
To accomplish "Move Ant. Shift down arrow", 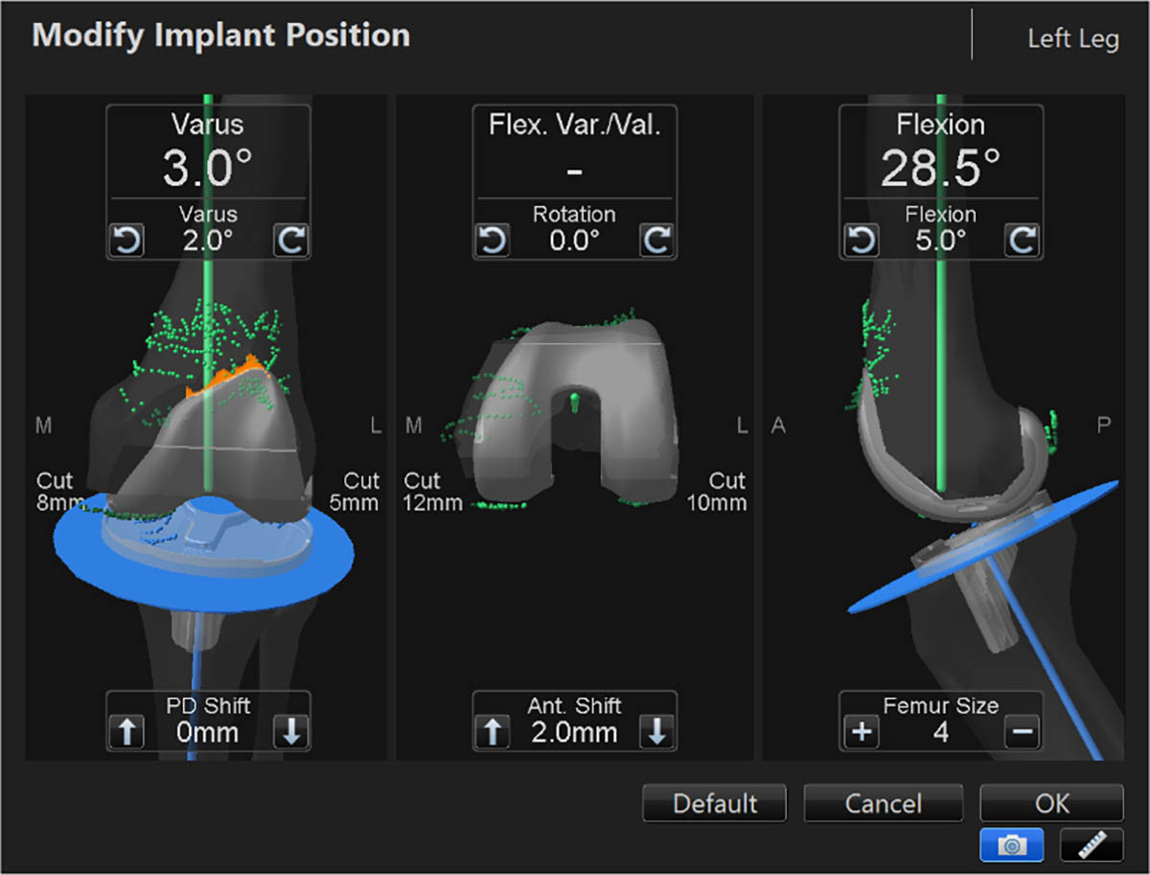I will pyautogui.click(x=656, y=733).
